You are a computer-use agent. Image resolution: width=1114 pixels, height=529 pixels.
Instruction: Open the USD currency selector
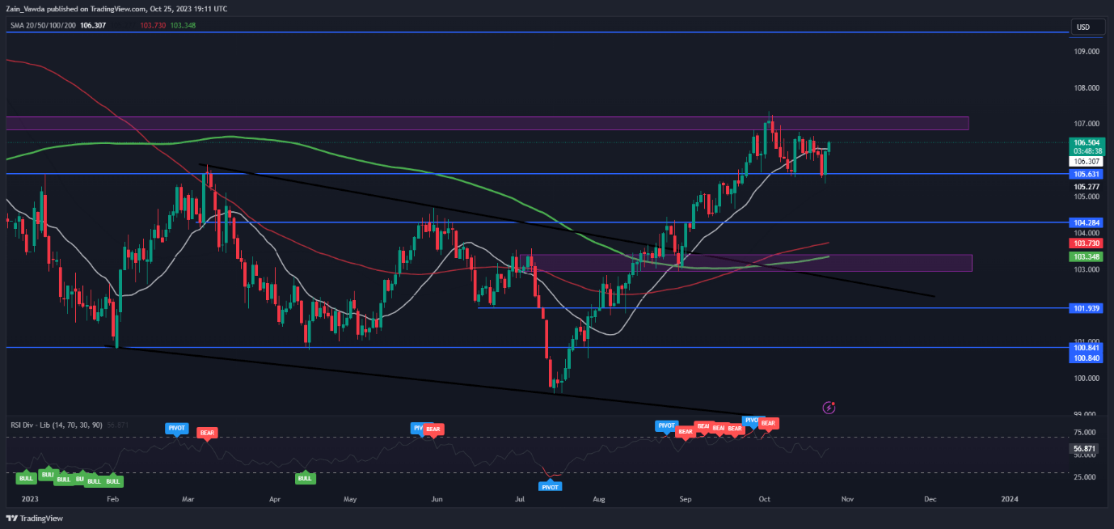click(x=1082, y=28)
